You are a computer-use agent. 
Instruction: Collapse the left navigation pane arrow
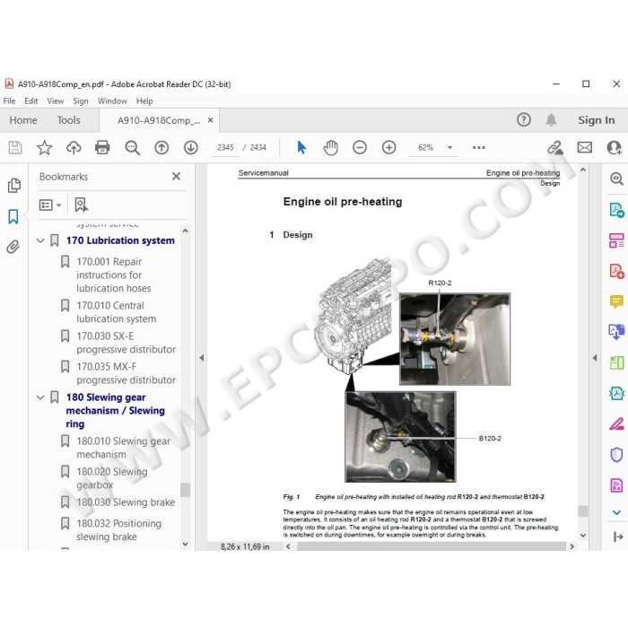[202, 358]
